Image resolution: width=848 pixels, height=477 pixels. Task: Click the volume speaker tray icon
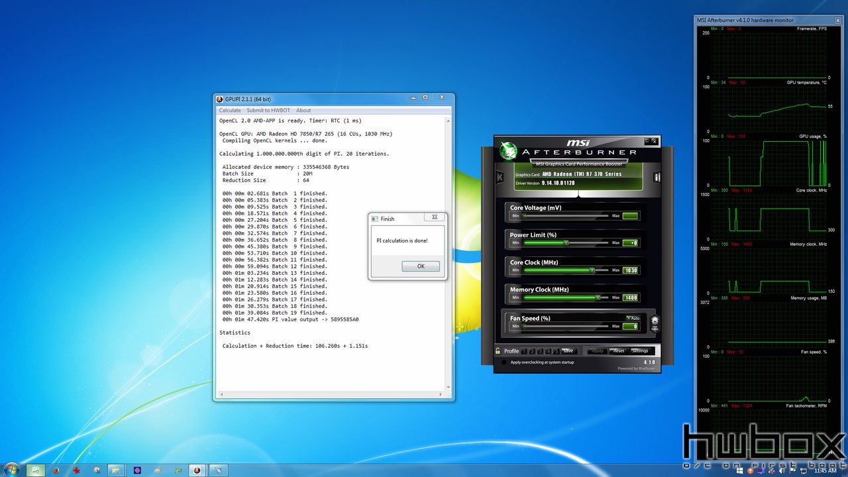click(x=782, y=470)
